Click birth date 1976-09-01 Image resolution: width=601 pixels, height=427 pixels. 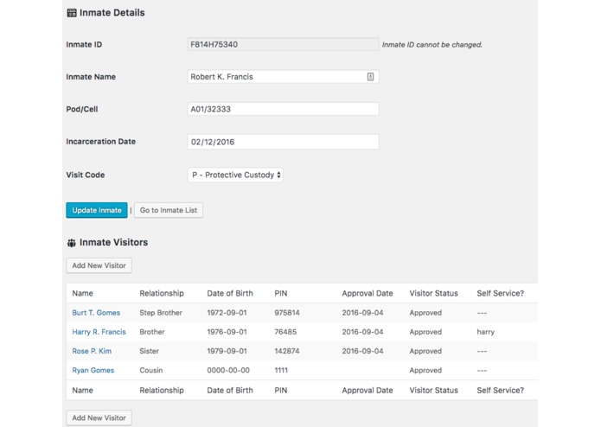click(227, 332)
